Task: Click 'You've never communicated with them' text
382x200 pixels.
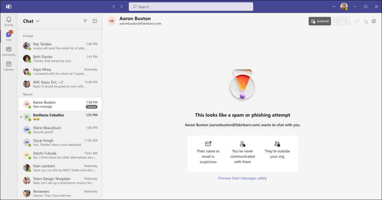Action: pos(242,156)
